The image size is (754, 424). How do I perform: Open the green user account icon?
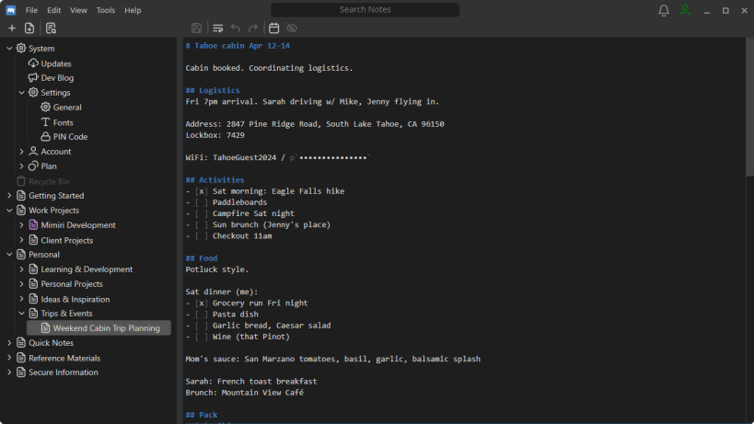(x=685, y=10)
